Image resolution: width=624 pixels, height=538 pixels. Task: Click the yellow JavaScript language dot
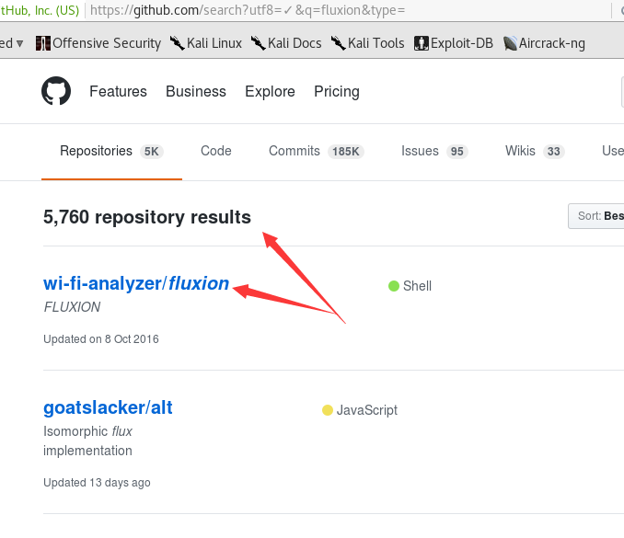[327, 410]
